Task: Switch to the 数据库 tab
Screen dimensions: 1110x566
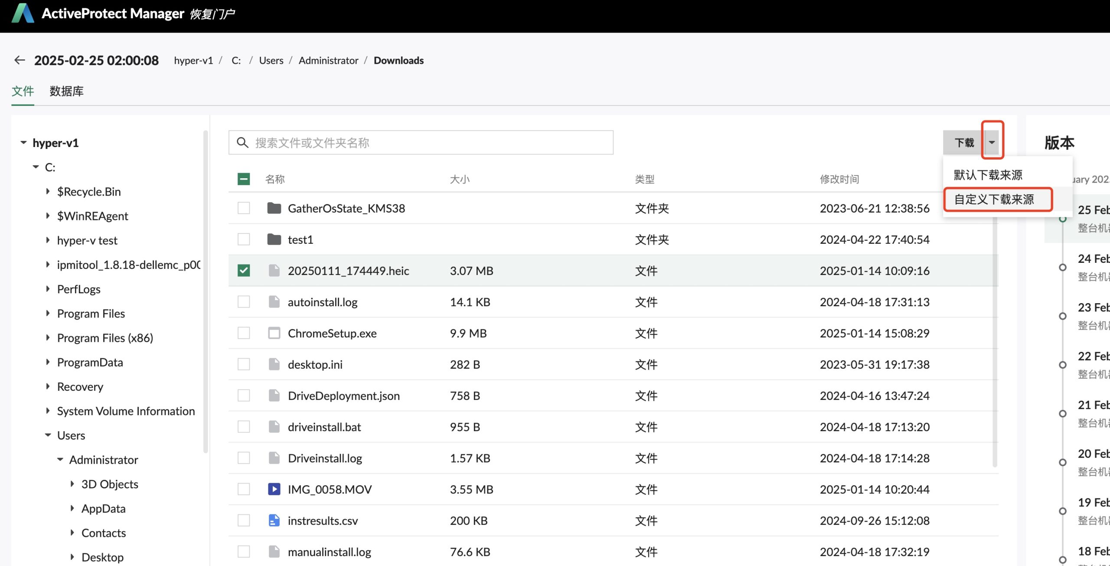Action: [x=66, y=91]
